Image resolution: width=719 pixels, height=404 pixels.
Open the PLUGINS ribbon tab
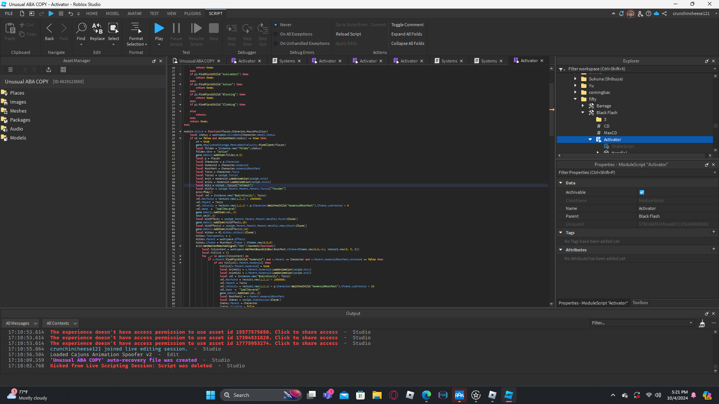[x=192, y=13]
